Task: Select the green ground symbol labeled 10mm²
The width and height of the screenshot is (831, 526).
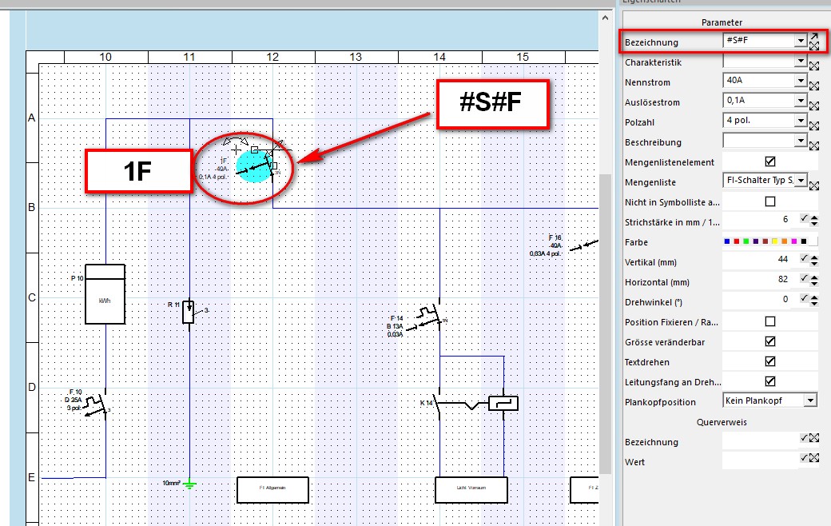Action: (x=189, y=483)
